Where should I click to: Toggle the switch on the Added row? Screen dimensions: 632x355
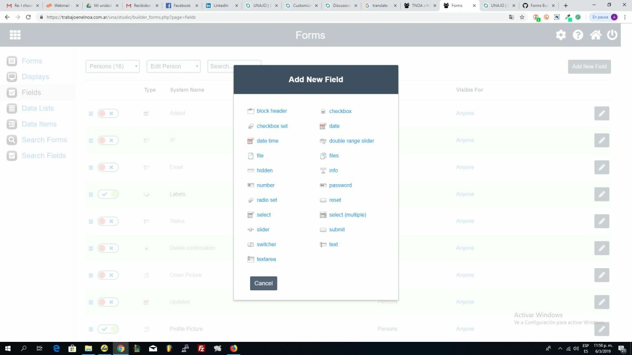108,114
